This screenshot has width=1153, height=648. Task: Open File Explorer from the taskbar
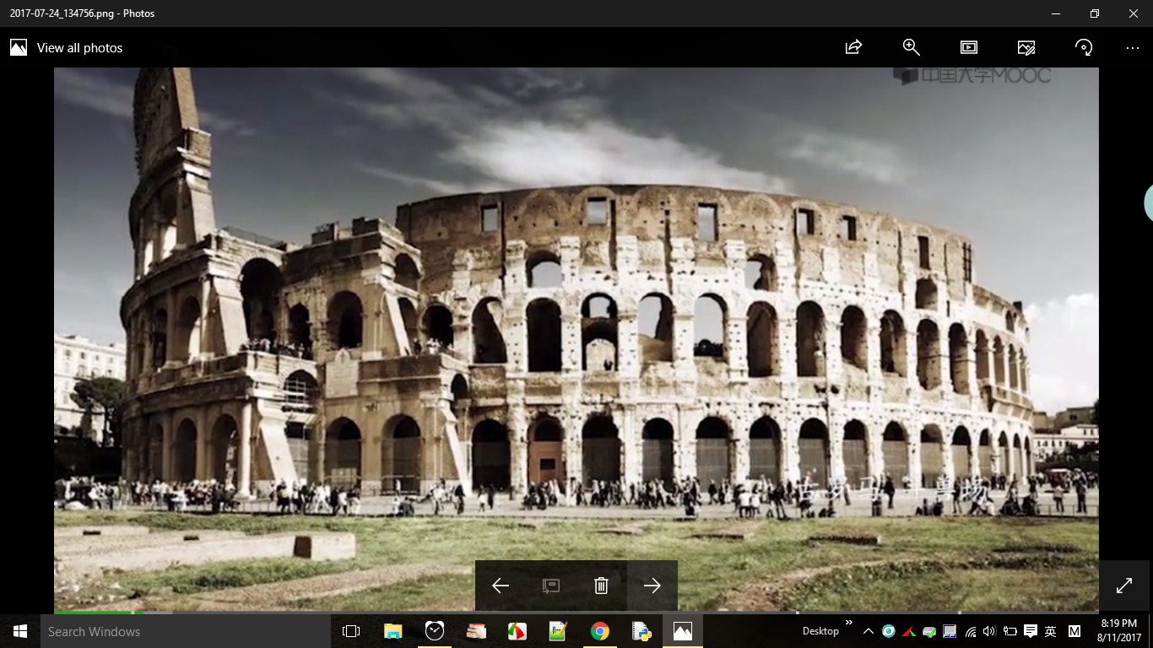[x=393, y=631]
